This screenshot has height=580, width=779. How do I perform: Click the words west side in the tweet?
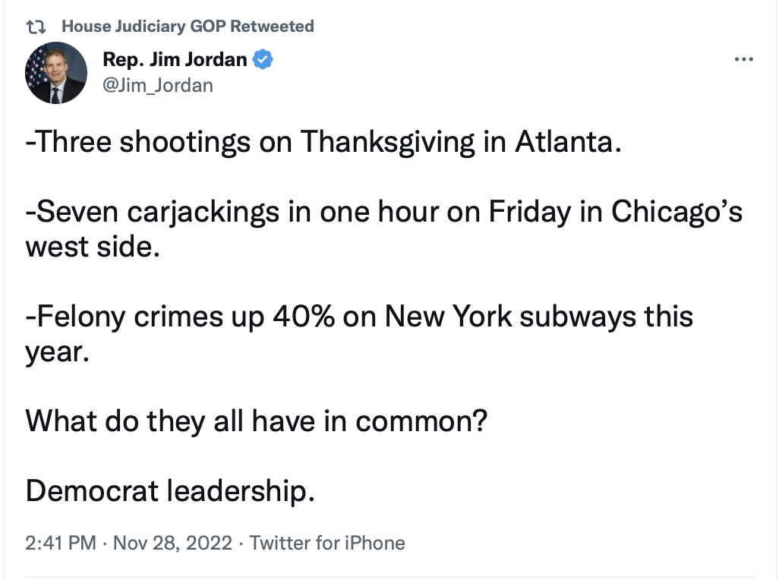[x=91, y=247]
